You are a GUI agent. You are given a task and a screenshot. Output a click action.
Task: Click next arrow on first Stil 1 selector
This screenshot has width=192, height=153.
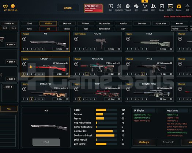click(15, 44)
